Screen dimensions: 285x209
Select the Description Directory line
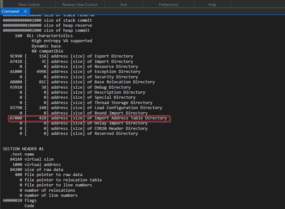[82, 92]
